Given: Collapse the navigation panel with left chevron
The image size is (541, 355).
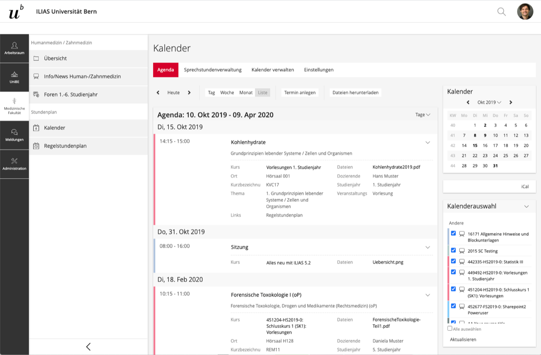Looking at the screenshot, I should [88, 347].
